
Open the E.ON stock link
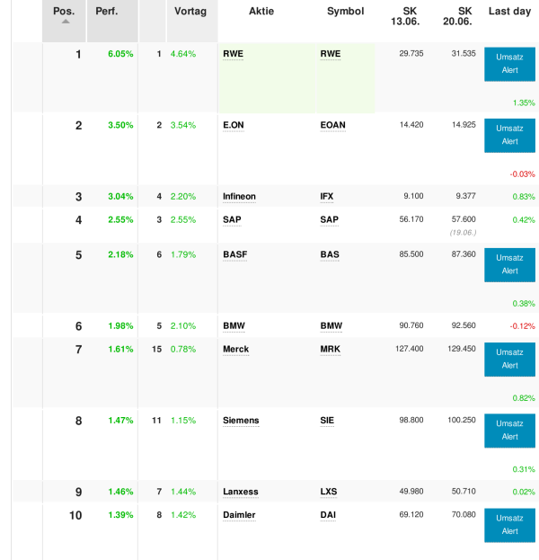point(234,125)
